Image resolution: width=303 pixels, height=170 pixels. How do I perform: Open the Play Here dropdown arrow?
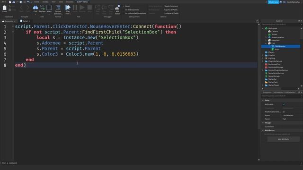pos(71,14)
